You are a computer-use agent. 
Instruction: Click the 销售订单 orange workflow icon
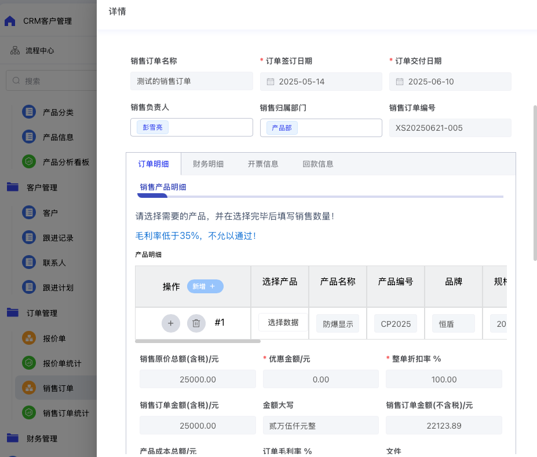coord(29,388)
